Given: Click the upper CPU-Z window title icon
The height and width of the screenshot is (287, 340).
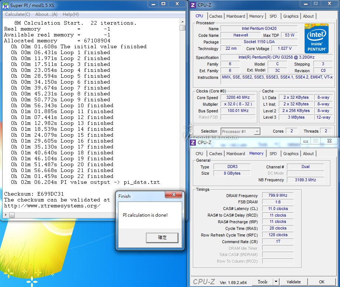Looking at the screenshot, I should click(x=193, y=5).
